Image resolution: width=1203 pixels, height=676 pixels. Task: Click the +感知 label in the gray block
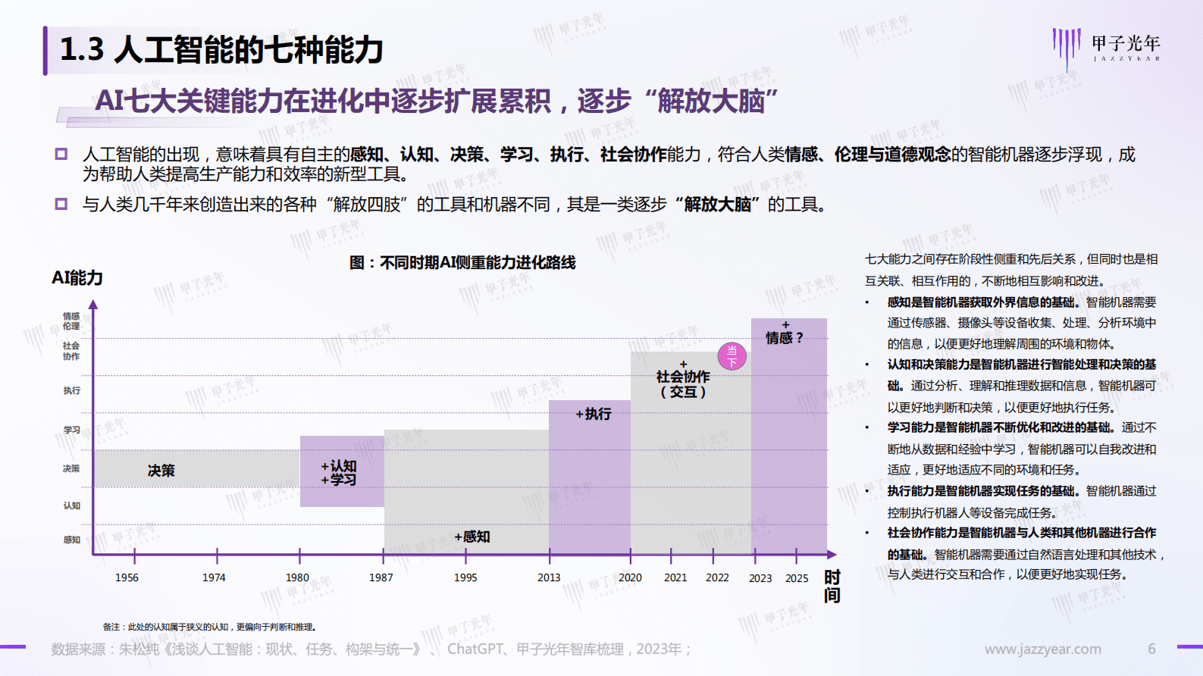click(472, 537)
